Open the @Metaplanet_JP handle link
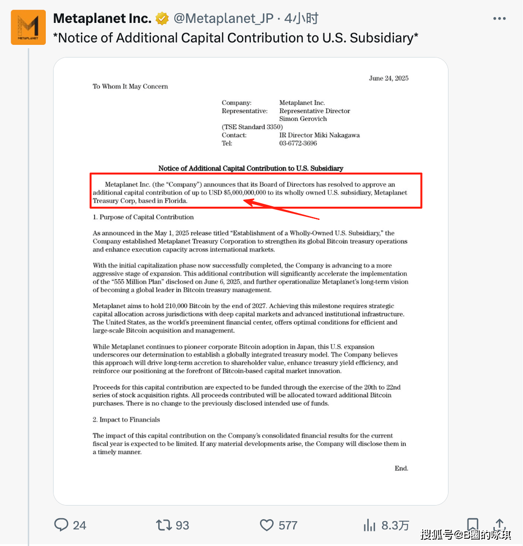This screenshot has width=523, height=546. (x=224, y=19)
